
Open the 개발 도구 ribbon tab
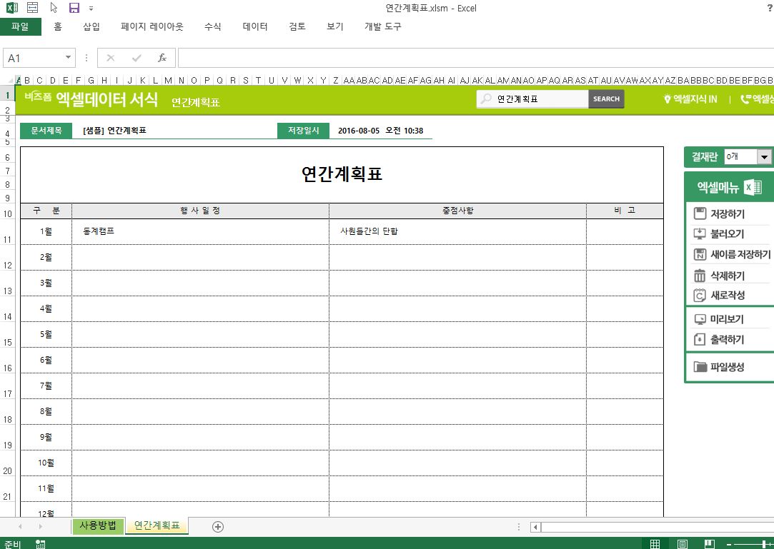click(383, 26)
